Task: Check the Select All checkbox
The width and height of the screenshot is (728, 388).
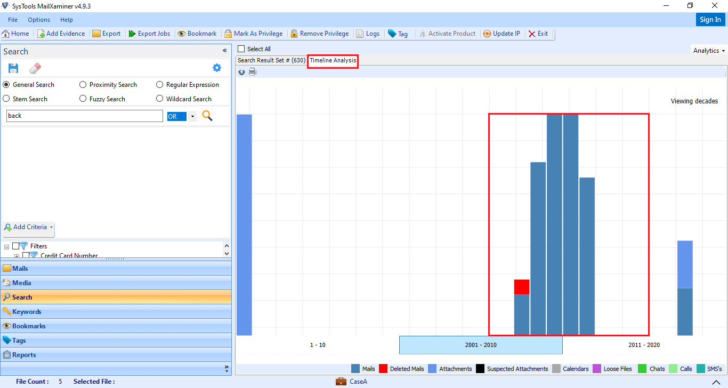Action: coord(241,49)
